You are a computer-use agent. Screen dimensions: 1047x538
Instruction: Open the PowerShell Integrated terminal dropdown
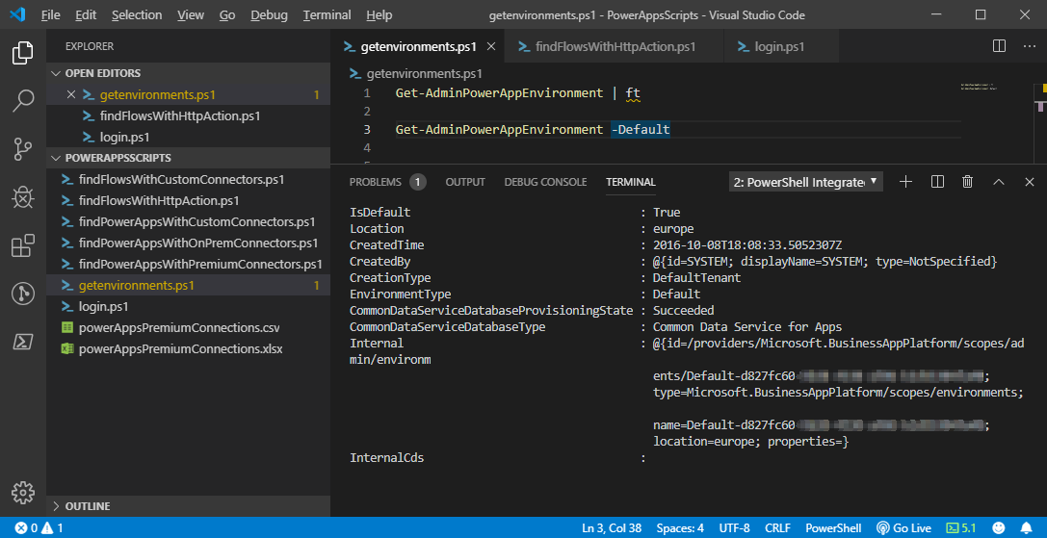click(x=805, y=182)
